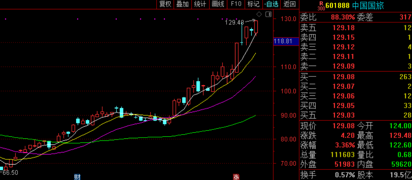This screenshot has width=412, height=180.
Task: Click the 涨跌 value 4.20
Action: (x=348, y=136)
